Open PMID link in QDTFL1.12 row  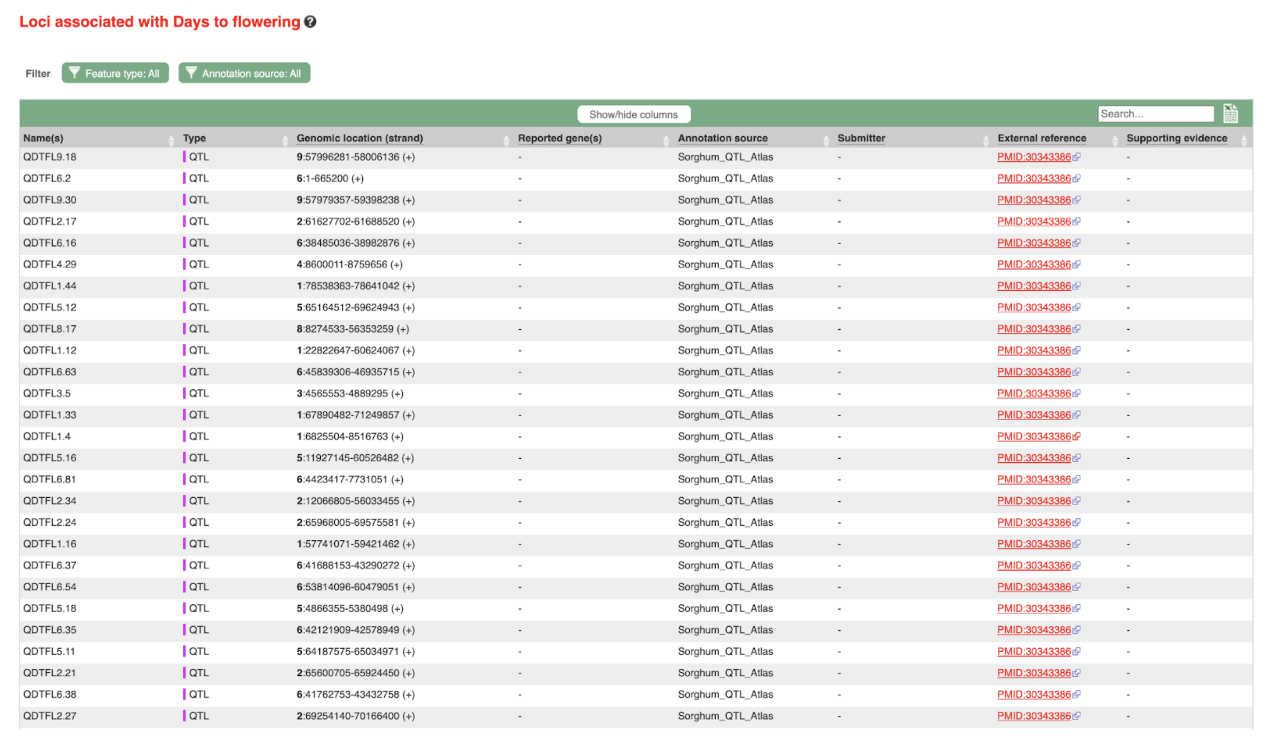[x=1034, y=350]
